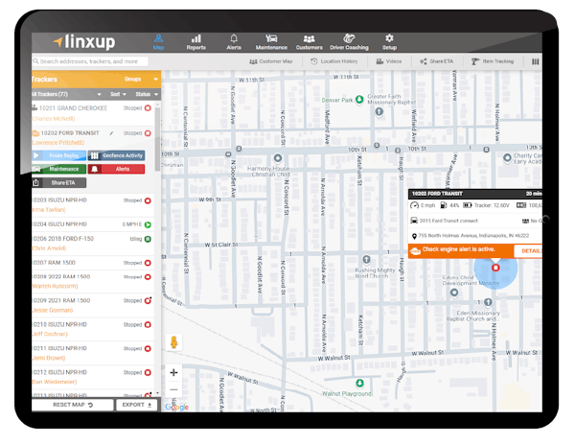This screenshot has height=445, width=575.
Task: Click the stopped icon for 0207 RAM 1500
Action: point(148,263)
